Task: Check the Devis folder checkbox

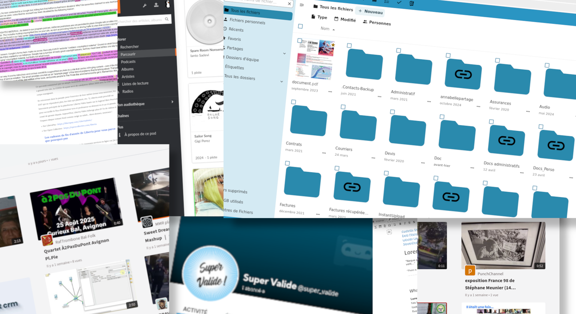Action: (x=392, y=112)
